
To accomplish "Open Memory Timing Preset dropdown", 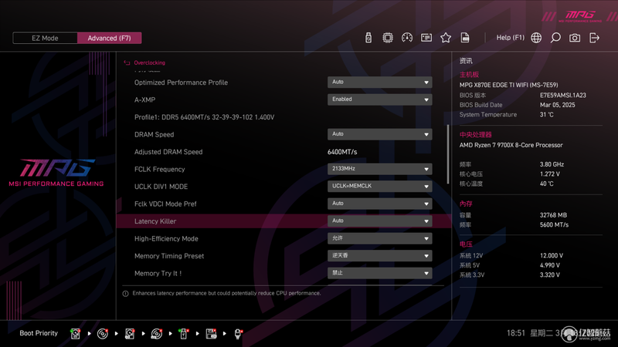I will (379, 256).
